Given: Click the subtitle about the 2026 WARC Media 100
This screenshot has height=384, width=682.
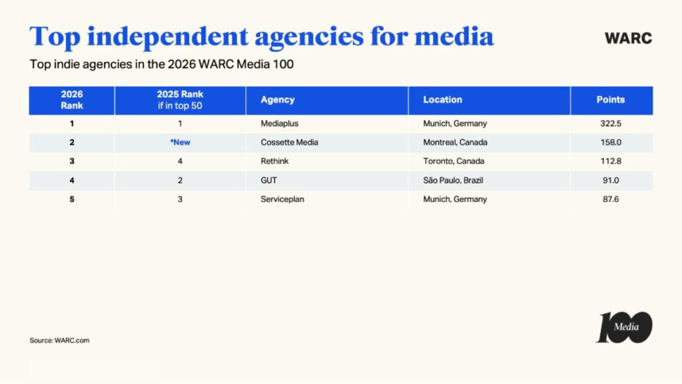Looking at the screenshot, I should coord(162,65).
